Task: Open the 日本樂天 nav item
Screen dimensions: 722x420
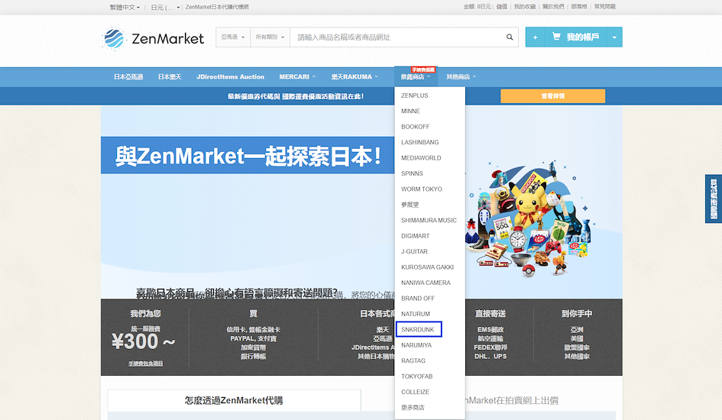Action: tap(170, 77)
